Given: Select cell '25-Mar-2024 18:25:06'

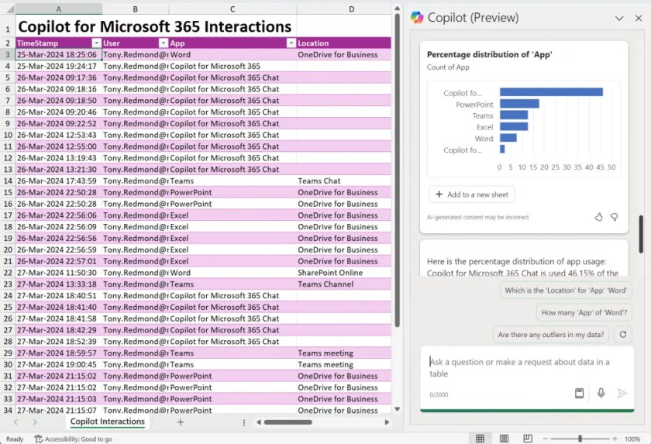Looking at the screenshot, I should click(x=59, y=55).
